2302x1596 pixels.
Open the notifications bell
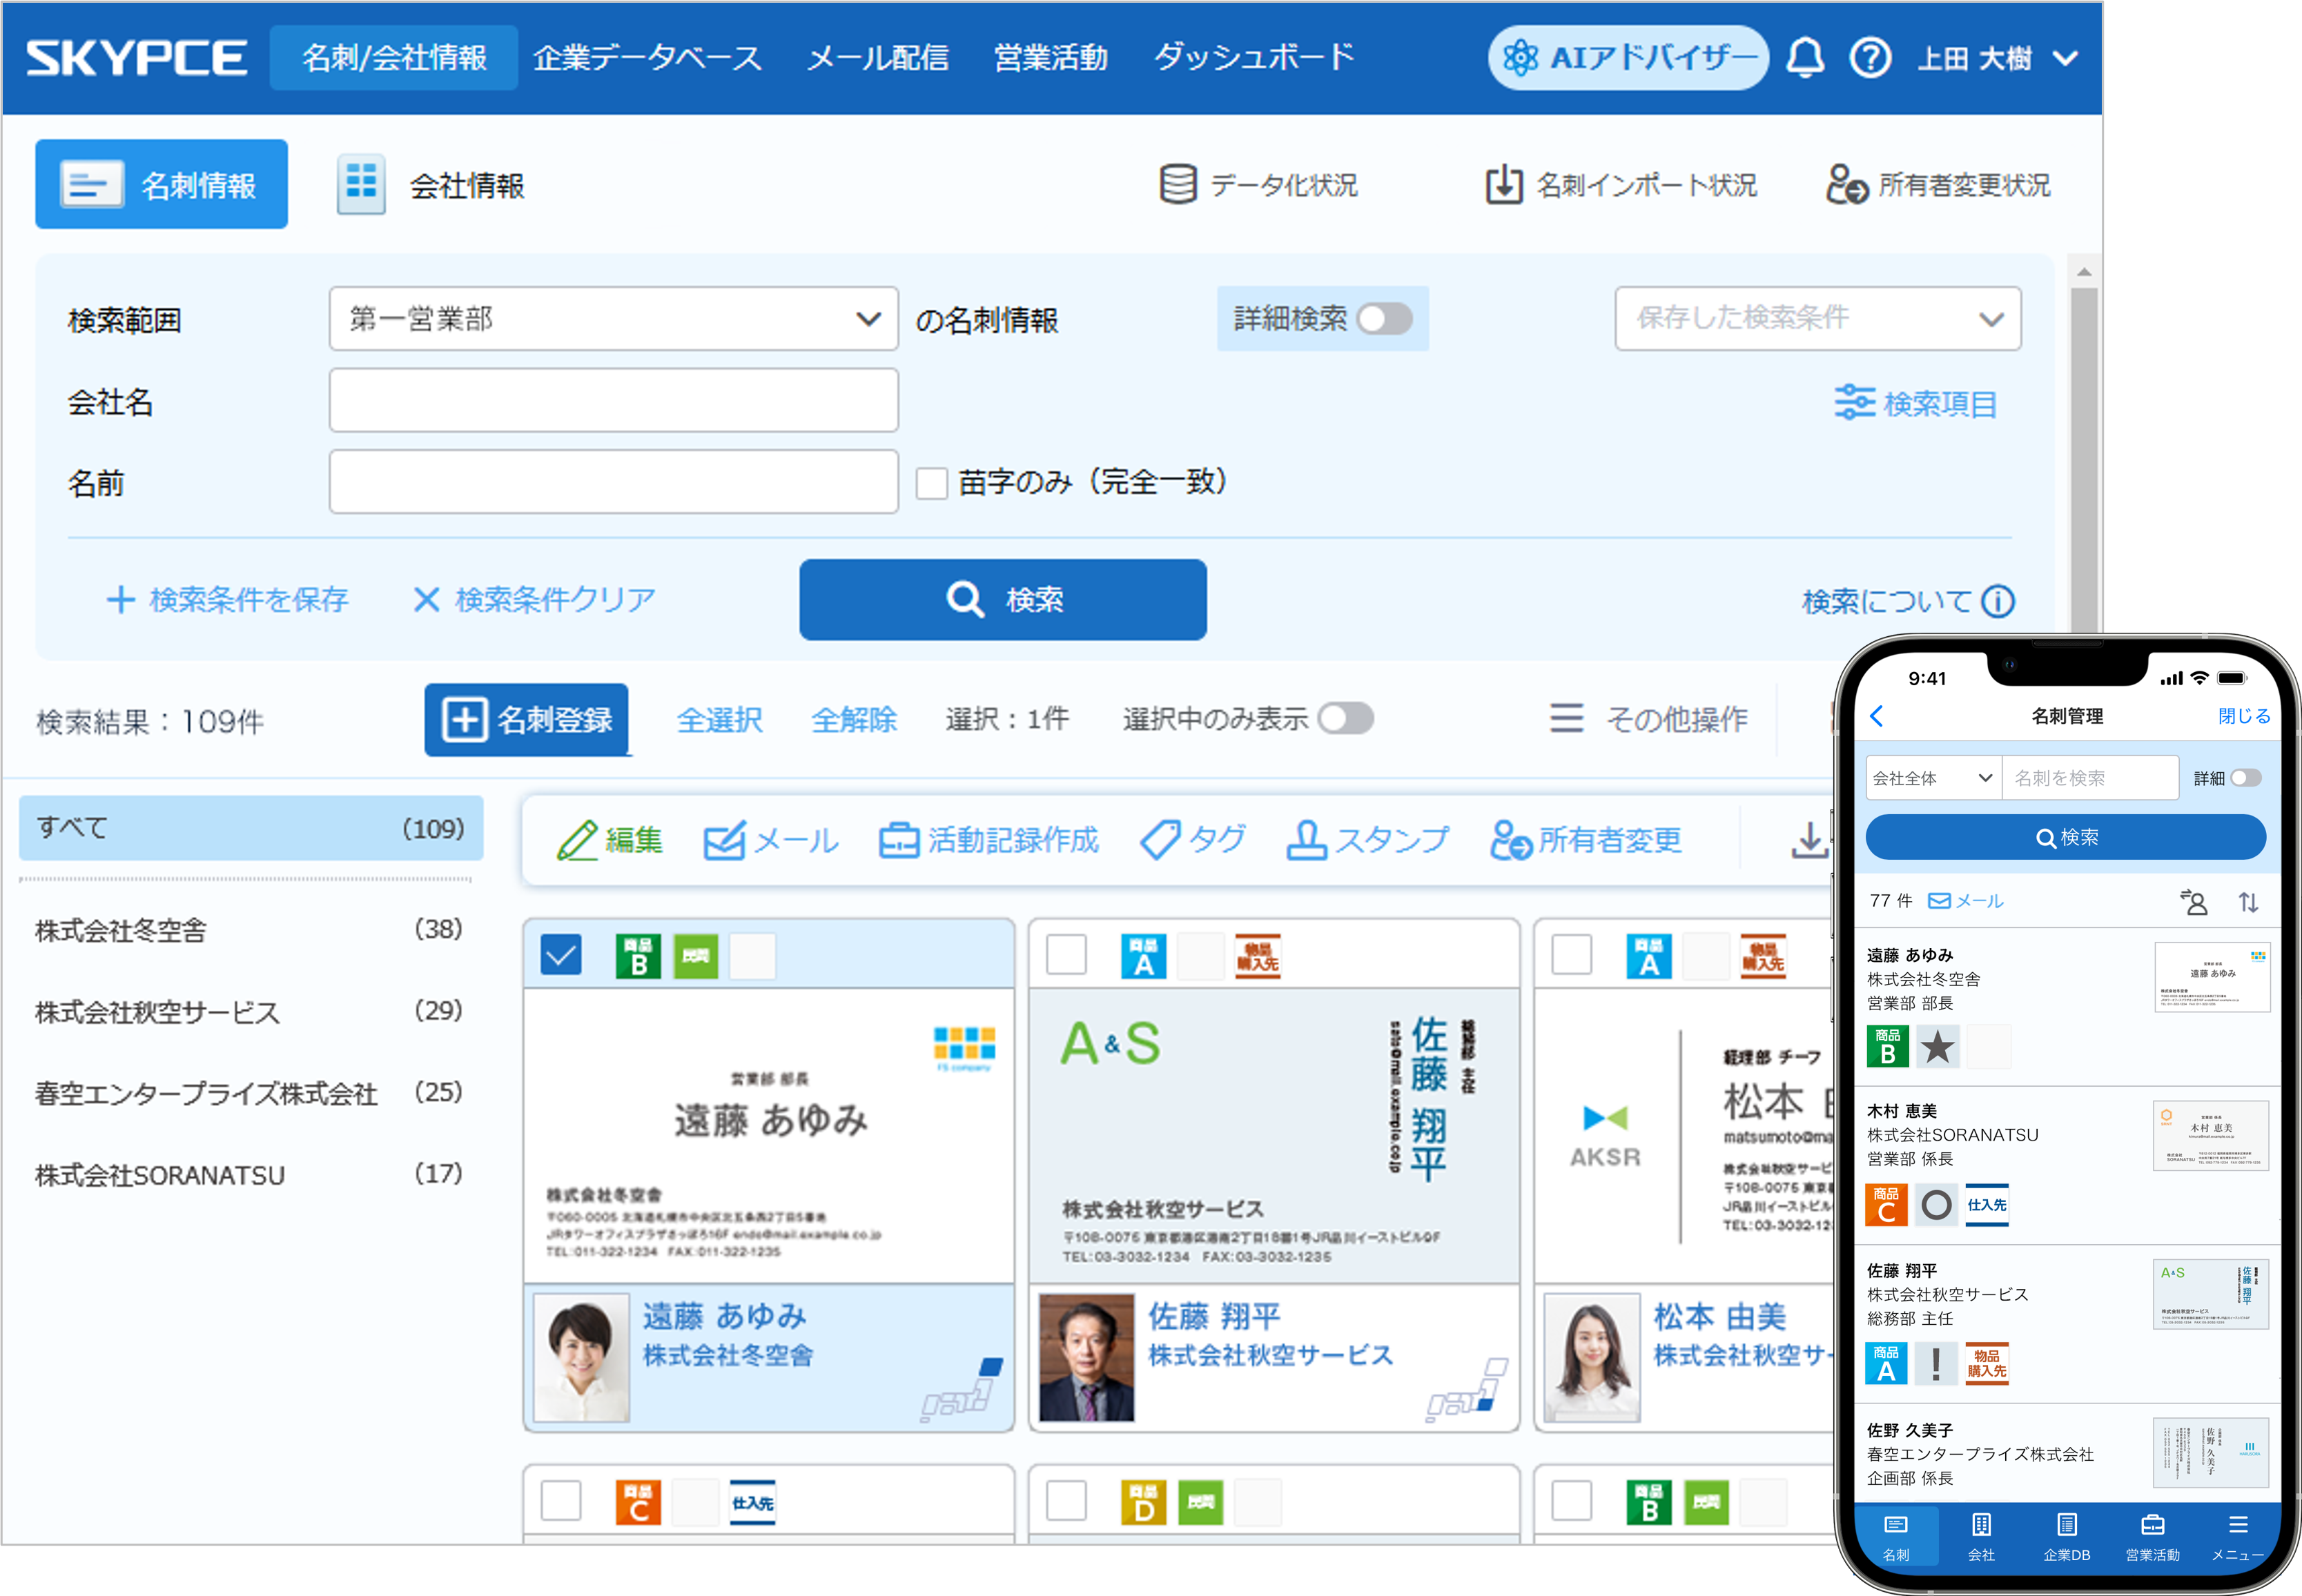coord(1806,58)
